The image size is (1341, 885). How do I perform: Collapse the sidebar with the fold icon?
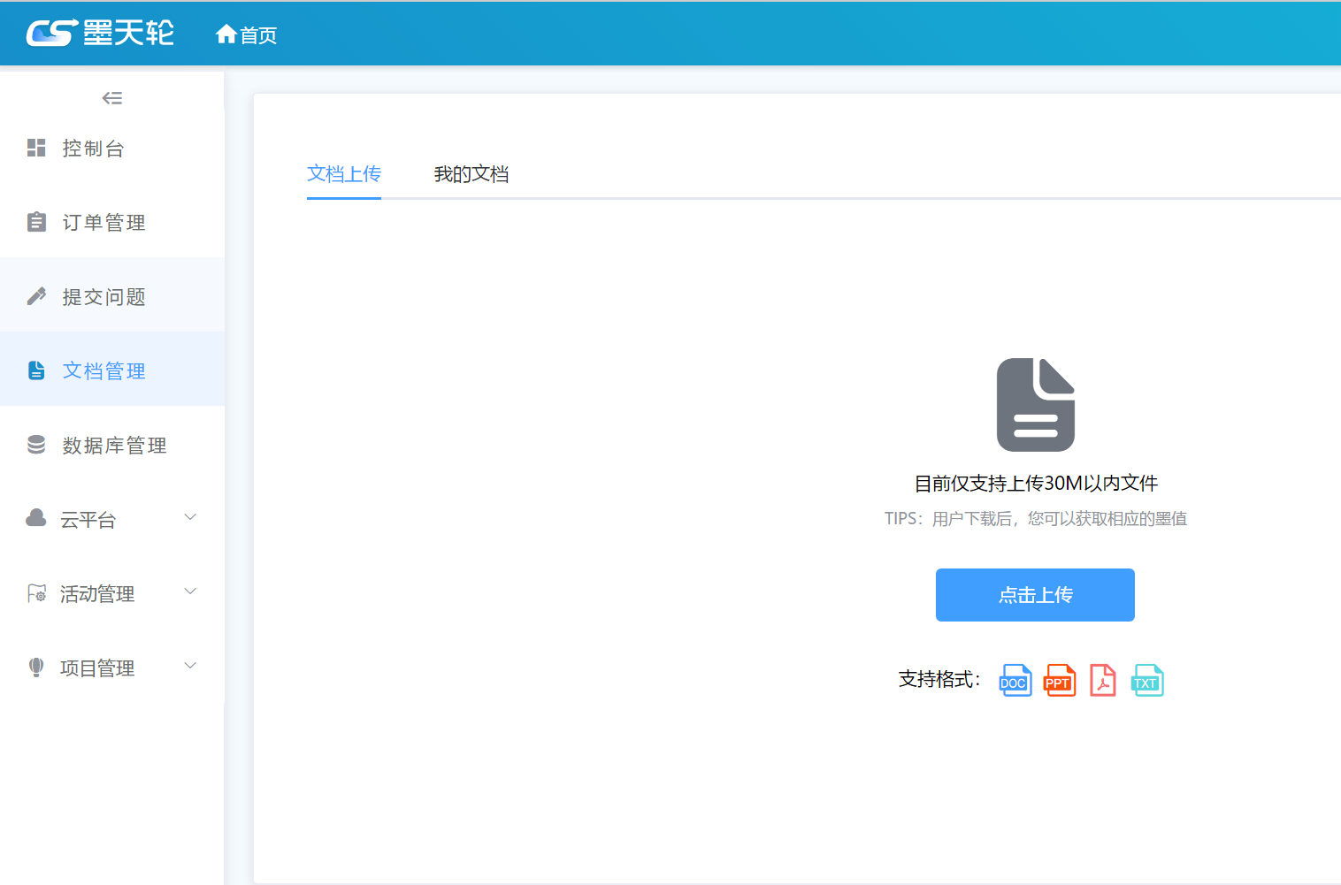point(112,98)
